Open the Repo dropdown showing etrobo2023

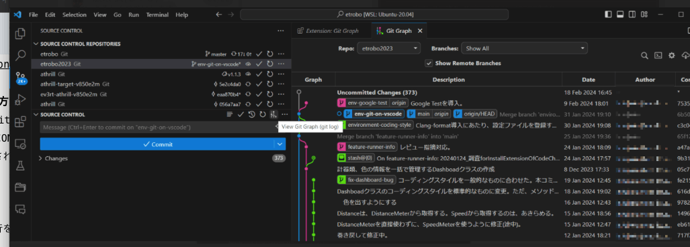[x=388, y=48]
